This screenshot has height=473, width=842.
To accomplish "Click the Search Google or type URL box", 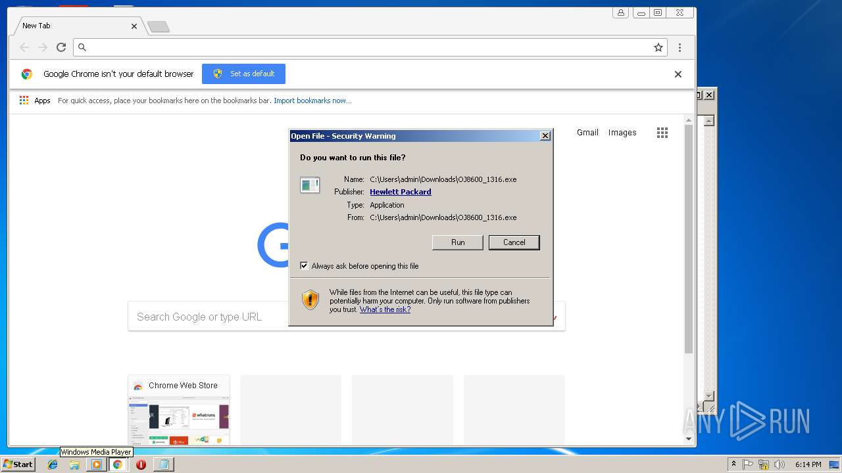I will pyautogui.click(x=346, y=317).
